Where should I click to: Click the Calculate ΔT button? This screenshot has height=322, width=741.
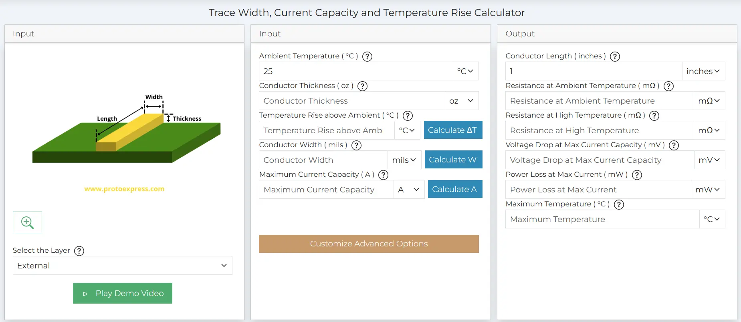click(x=453, y=130)
